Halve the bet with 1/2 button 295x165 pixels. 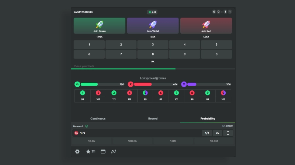[207, 133]
